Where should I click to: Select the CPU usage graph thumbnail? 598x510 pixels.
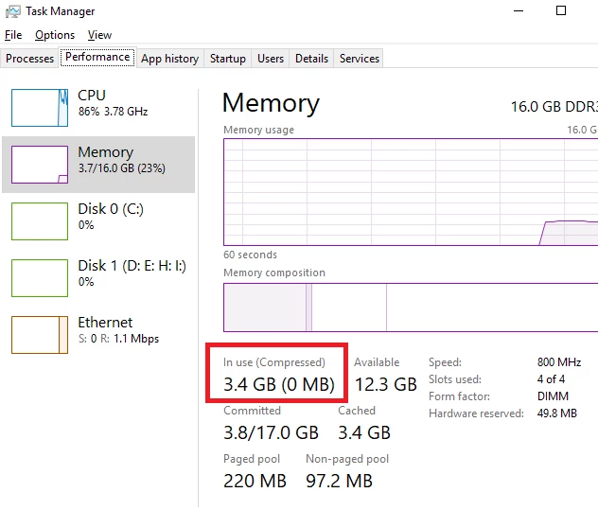pos(40,108)
